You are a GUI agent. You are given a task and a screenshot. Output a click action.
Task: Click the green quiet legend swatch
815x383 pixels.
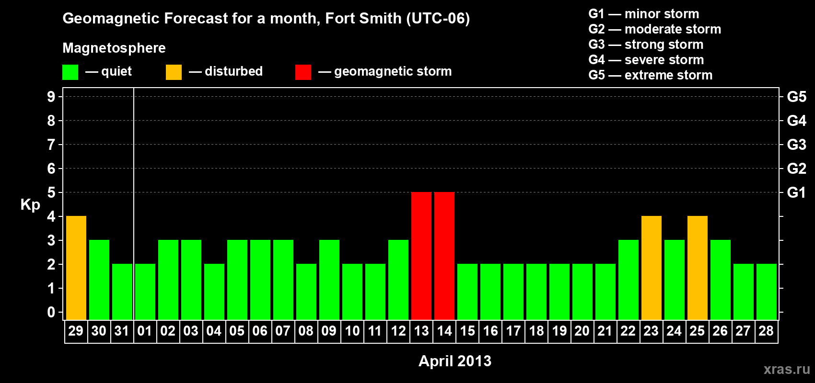point(70,72)
